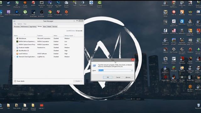
Task: Collapse Task Manager with Fewer details
Action: click(x=19, y=81)
